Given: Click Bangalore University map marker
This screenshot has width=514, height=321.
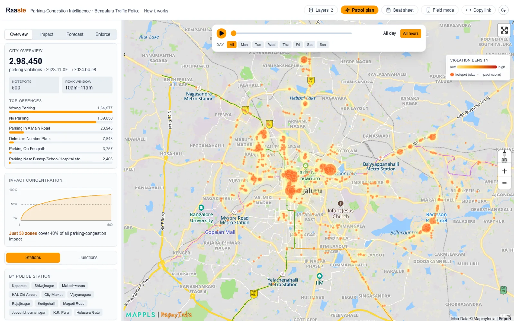Looking at the screenshot, I should pos(201,208).
